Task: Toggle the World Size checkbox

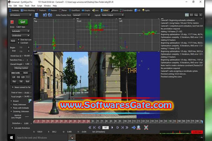Action: pos(20,56)
